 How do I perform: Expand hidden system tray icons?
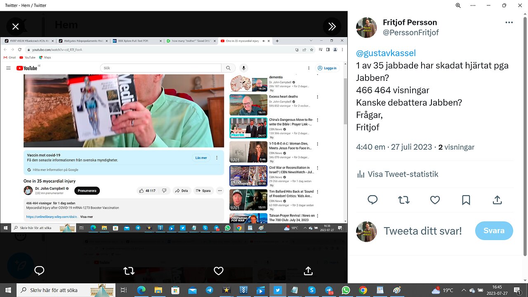464,290
